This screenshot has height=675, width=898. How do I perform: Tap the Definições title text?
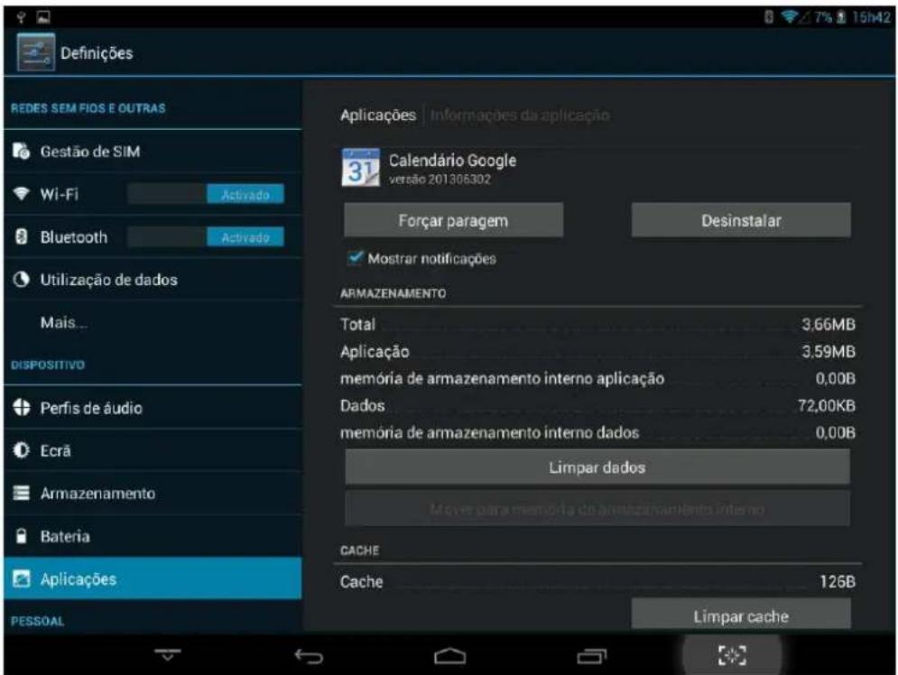pyautogui.click(x=97, y=52)
